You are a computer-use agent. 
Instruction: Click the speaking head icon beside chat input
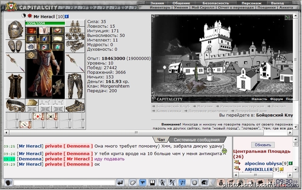point(8,182)
